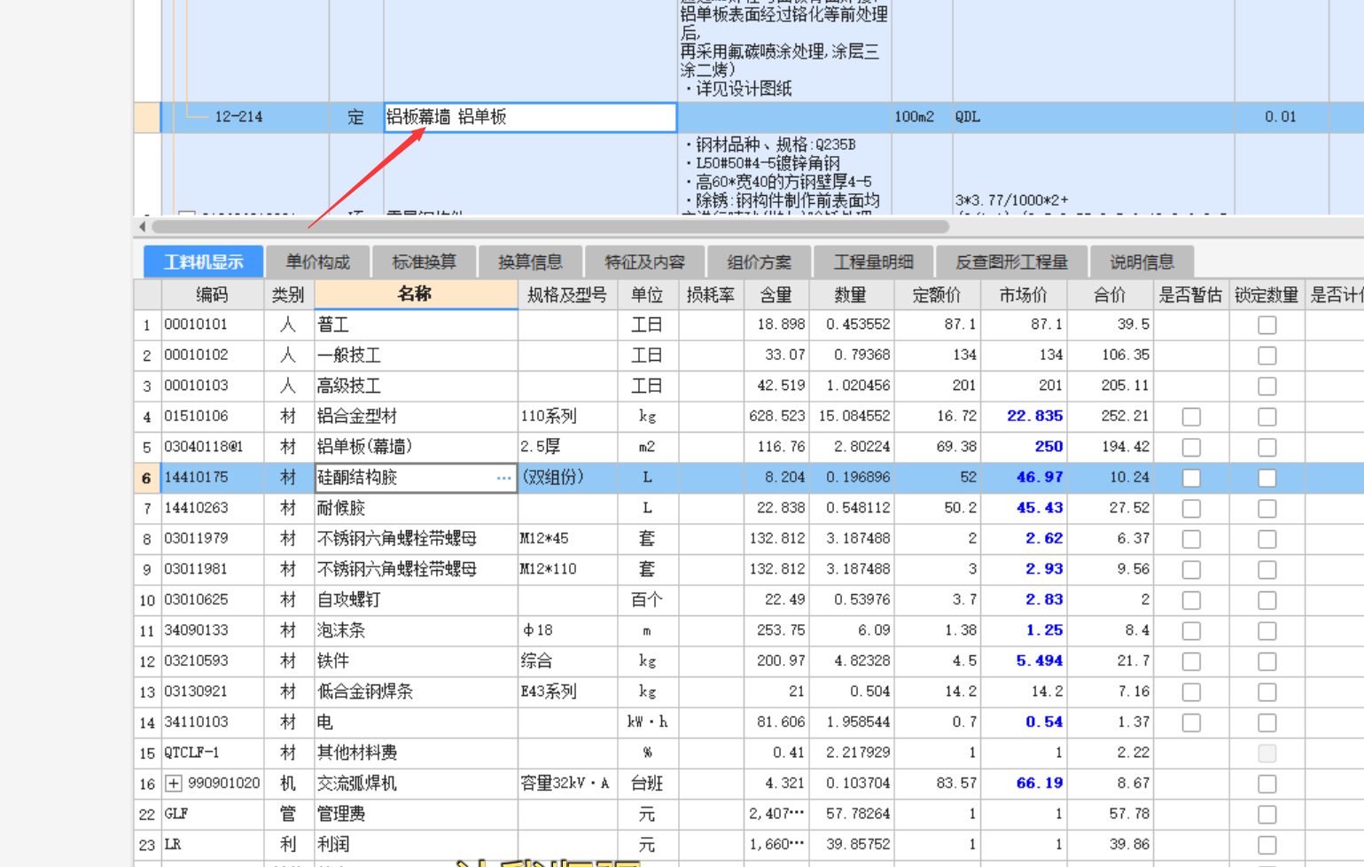The image size is (1364, 867).
Task: Click the 规格及型号 column header
Action: click(x=567, y=294)
